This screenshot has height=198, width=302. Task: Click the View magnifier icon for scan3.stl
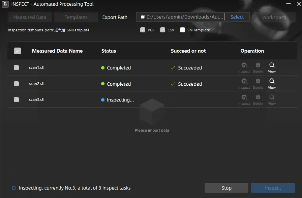(272, 97)
